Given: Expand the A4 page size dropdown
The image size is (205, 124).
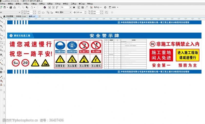Looking at the screenshot, I should click(19, 12).
